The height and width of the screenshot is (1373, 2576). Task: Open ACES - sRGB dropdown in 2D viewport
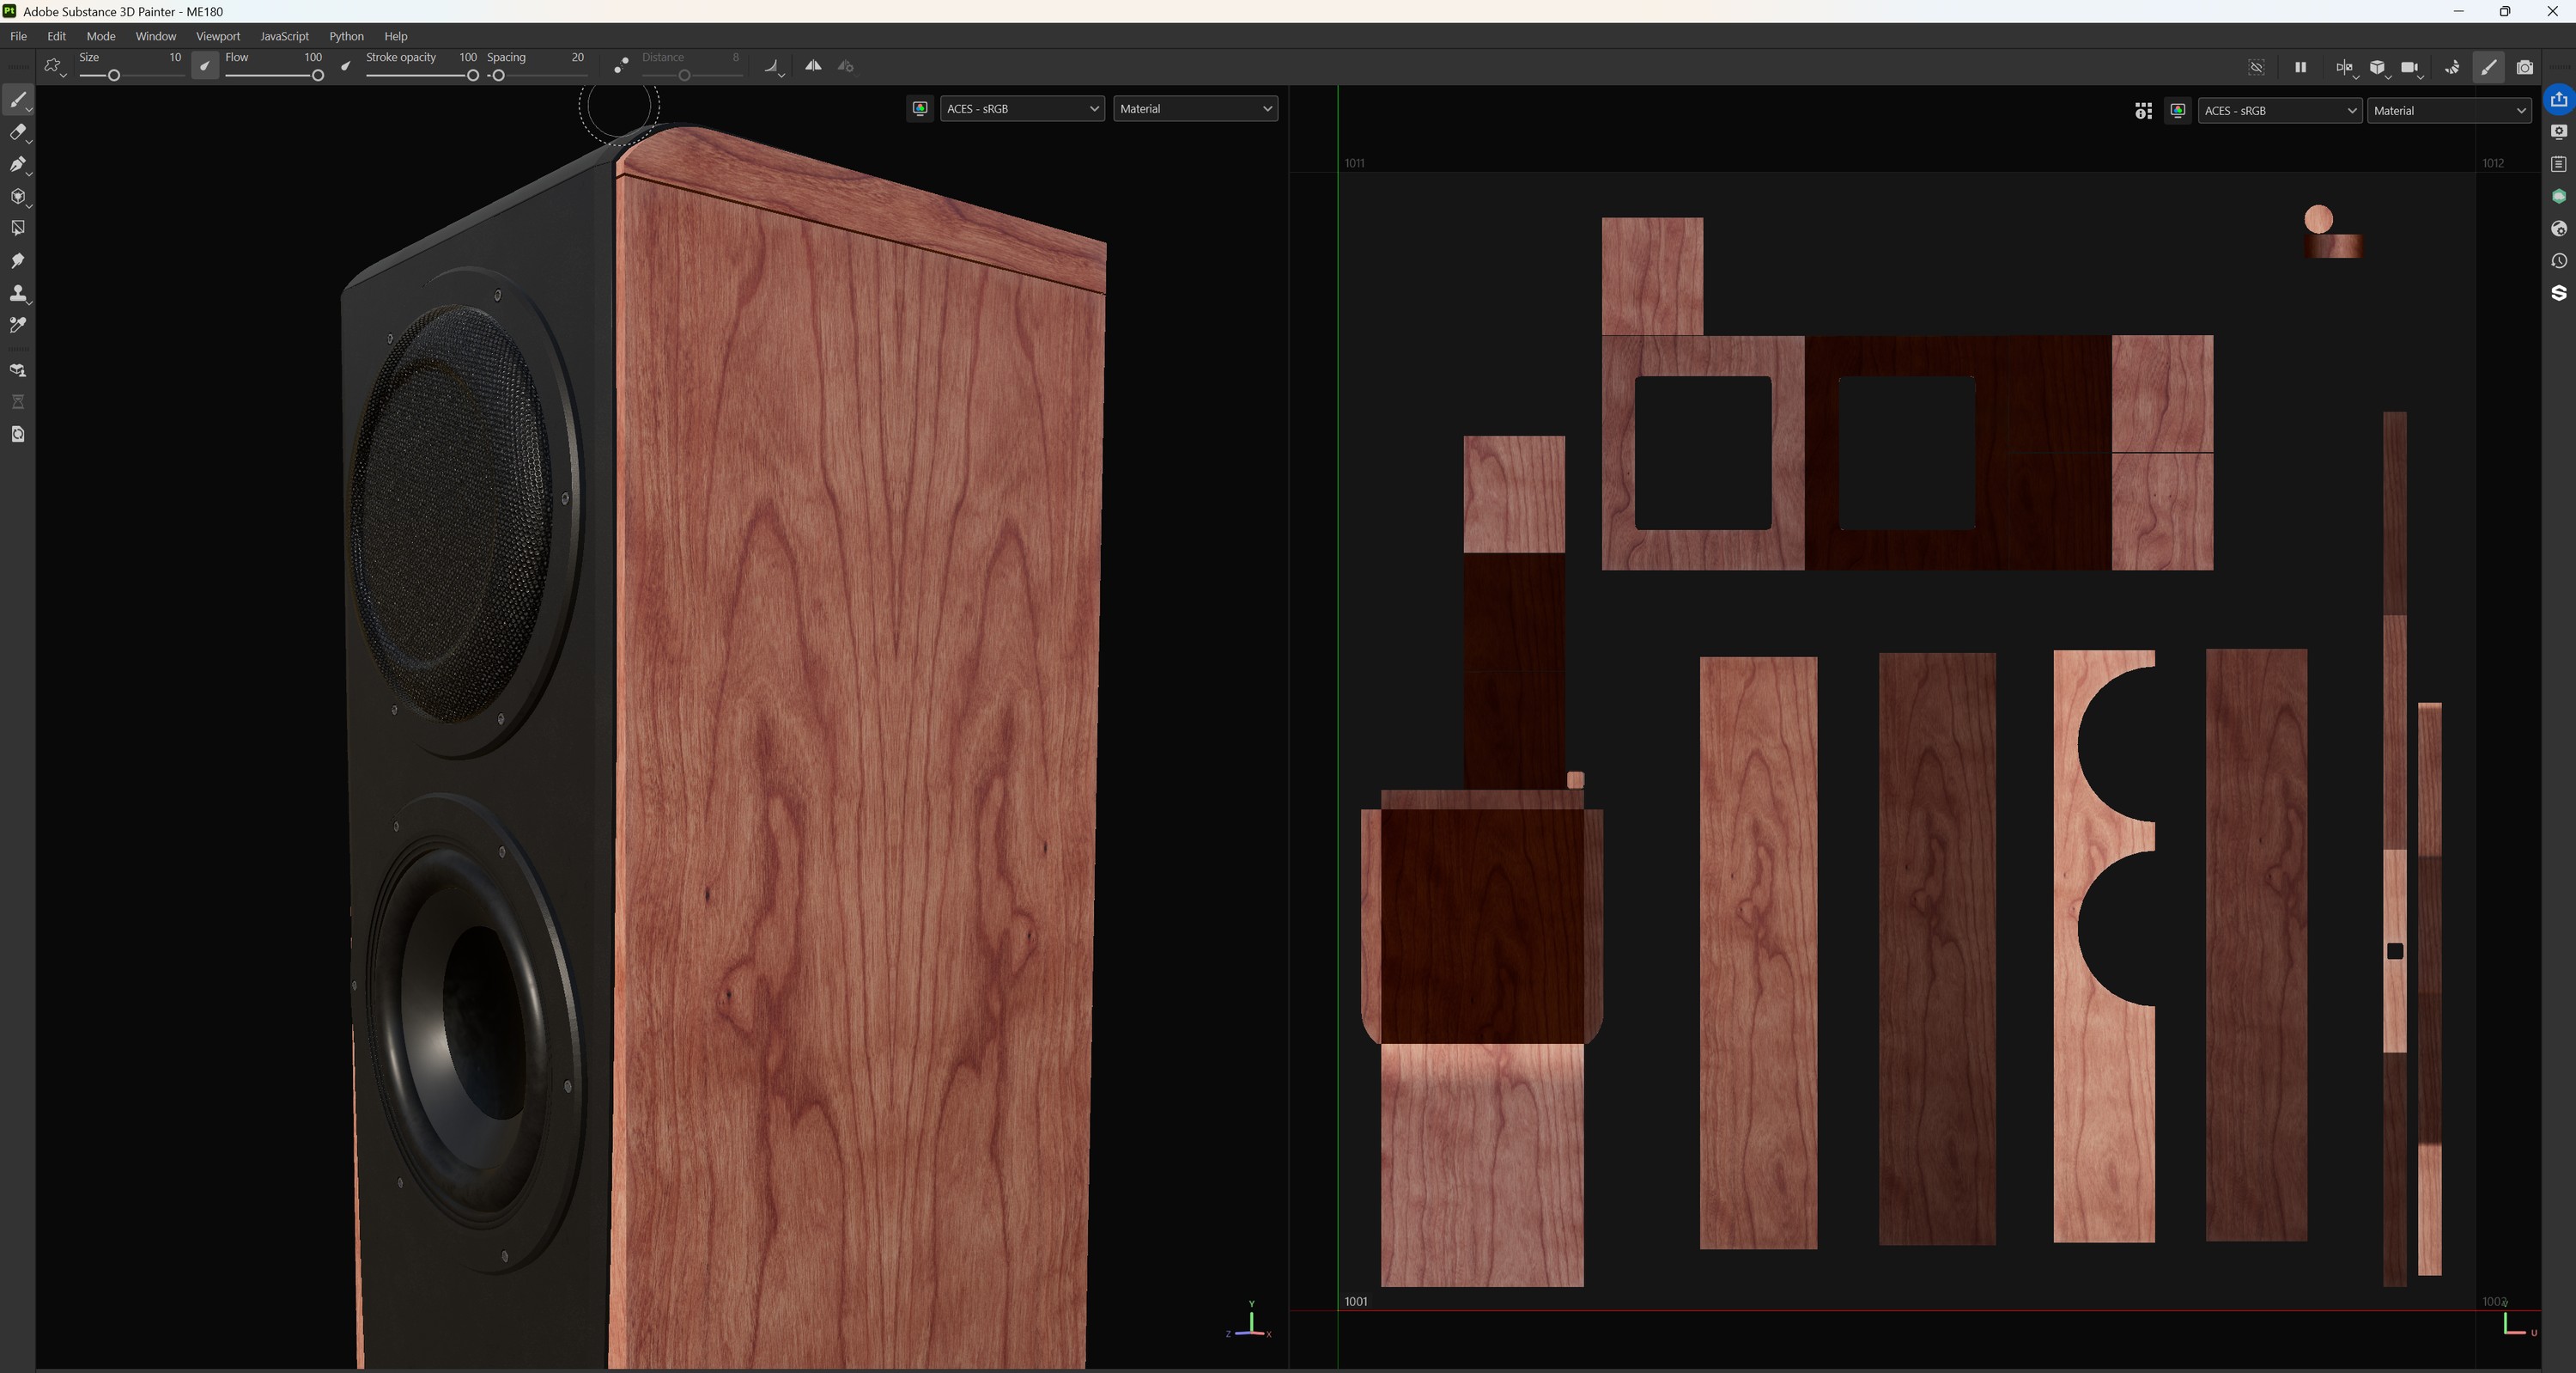tap(2280, 110)
